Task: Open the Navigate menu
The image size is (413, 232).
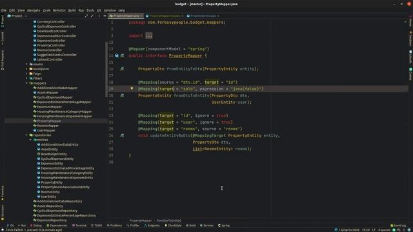Action: 34,10
